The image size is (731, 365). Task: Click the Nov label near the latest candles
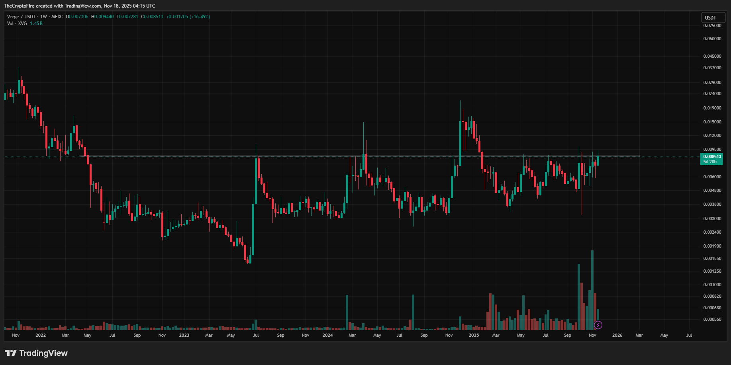(x=592, y=336)
